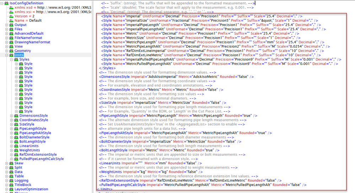Viewport: 355px width, 193px height.
Task: Select the RefDimExtensionStyle tree label
Action: (38, 155)
